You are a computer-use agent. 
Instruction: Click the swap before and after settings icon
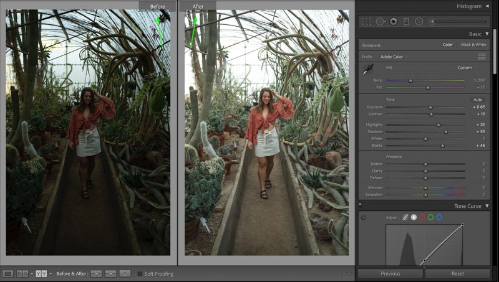tap(125, 273)
